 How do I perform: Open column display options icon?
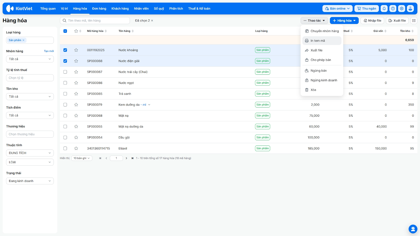tap(414, 20)
